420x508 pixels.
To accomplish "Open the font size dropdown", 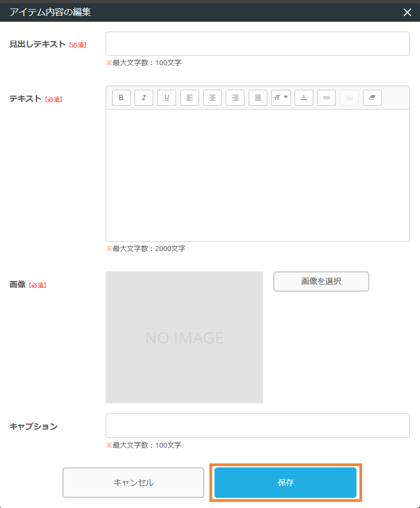I will (281, 98).
